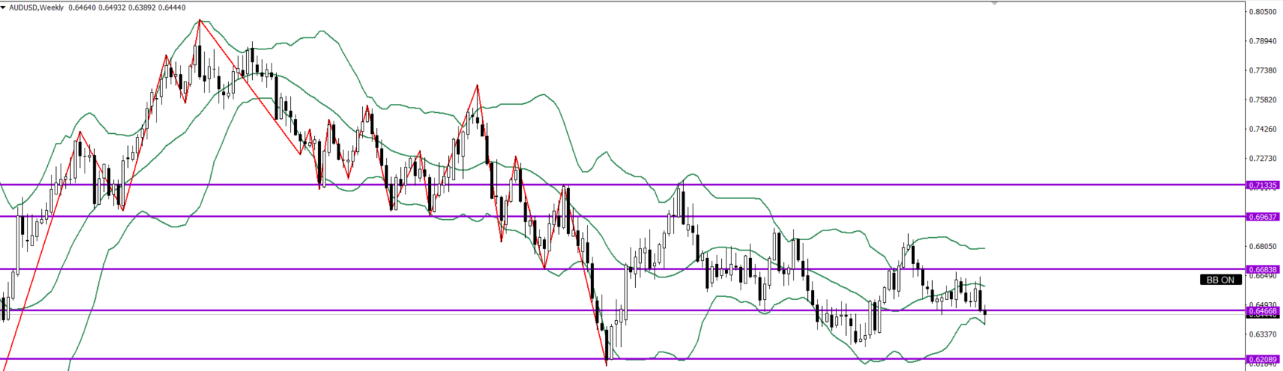Select the 0.62089 purple price label
This screenshot has height=371, width=1283.
[x=1263, y=360]
